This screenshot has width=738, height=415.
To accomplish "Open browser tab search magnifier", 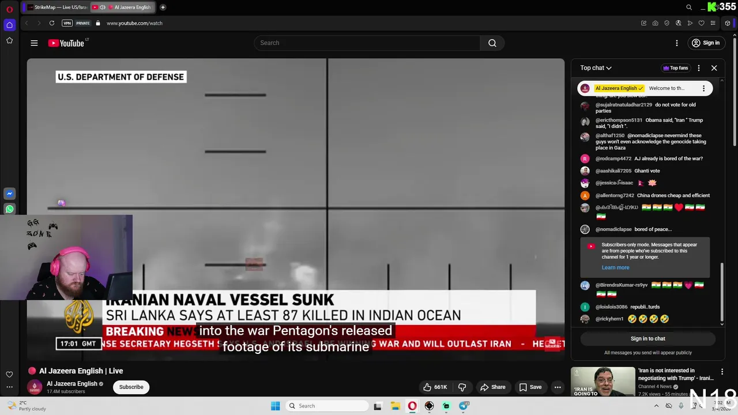I will [688, 7].
